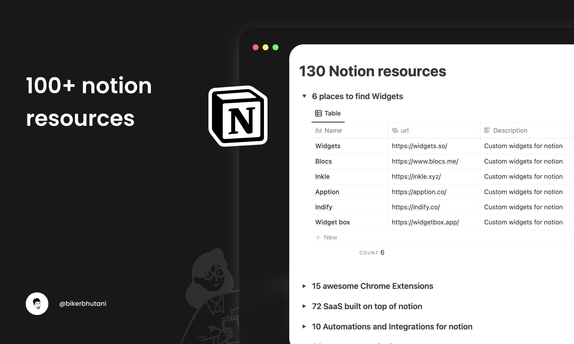The width and height of the screenshot is (574, 344).
Task: Open the https://apption.co/ link
Action: (x=419, y=192)
